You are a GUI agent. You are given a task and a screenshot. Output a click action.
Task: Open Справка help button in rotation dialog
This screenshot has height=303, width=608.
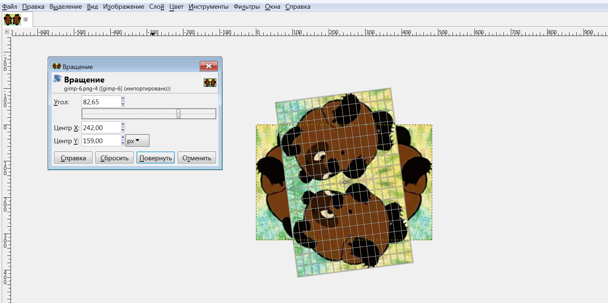pyautogui.click(x=73, y=158)
